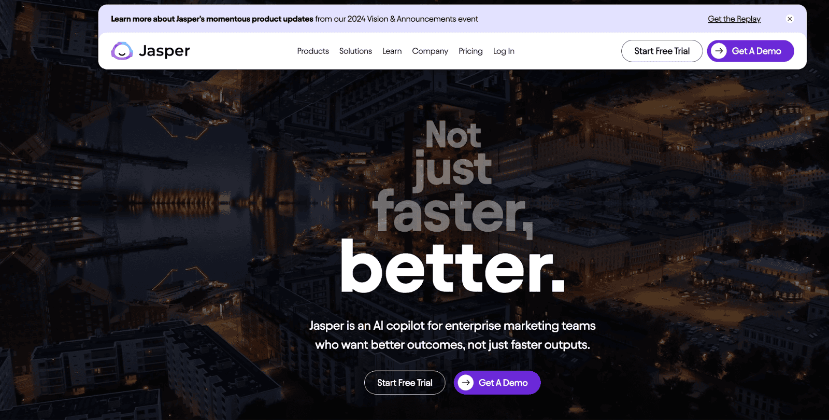Click the "Not just faster," faded headline
The image size is (829, 420).
click(452, 176)
